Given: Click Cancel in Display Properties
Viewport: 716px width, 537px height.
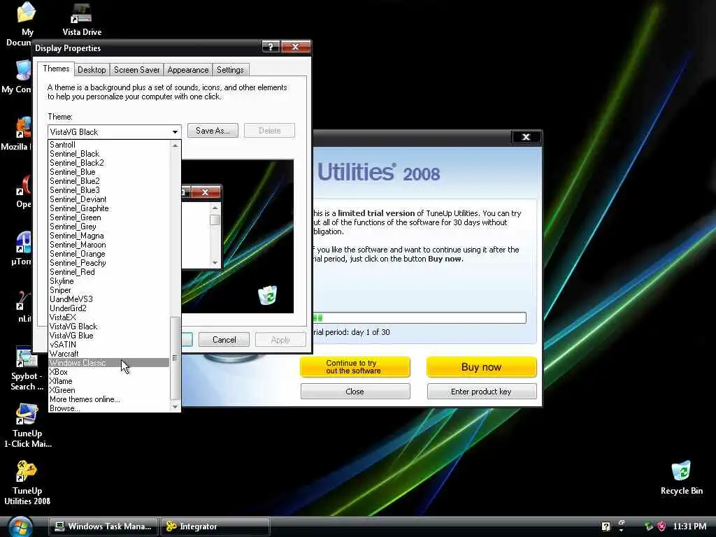Looking at the screenshot, I should click(x=224, y=340).
